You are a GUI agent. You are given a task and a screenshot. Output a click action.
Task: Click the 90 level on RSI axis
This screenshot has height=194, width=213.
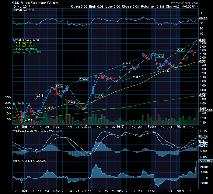click(201, 13)
